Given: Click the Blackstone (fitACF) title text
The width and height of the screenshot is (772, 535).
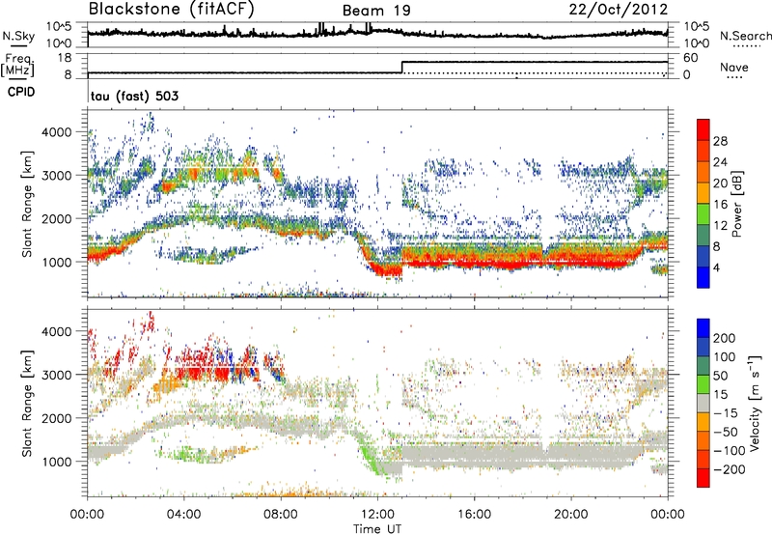Looking at the screenshot, I should click(x=172, y=10).
